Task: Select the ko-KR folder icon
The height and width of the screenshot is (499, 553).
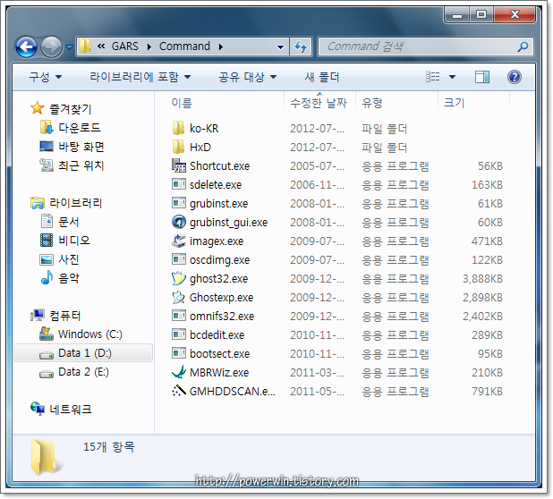Action: tap(178, 128)
